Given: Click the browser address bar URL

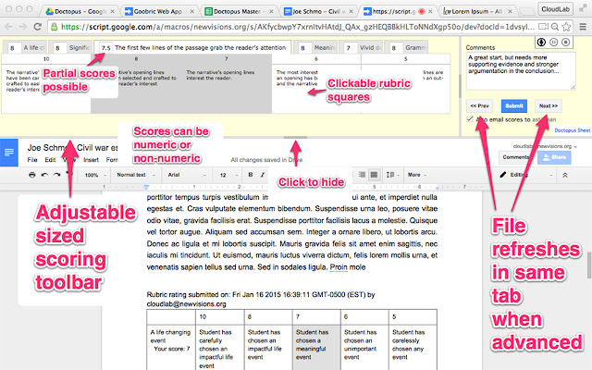Looking at the screenshot, I should pyautogui.click(x=298, y=27).
